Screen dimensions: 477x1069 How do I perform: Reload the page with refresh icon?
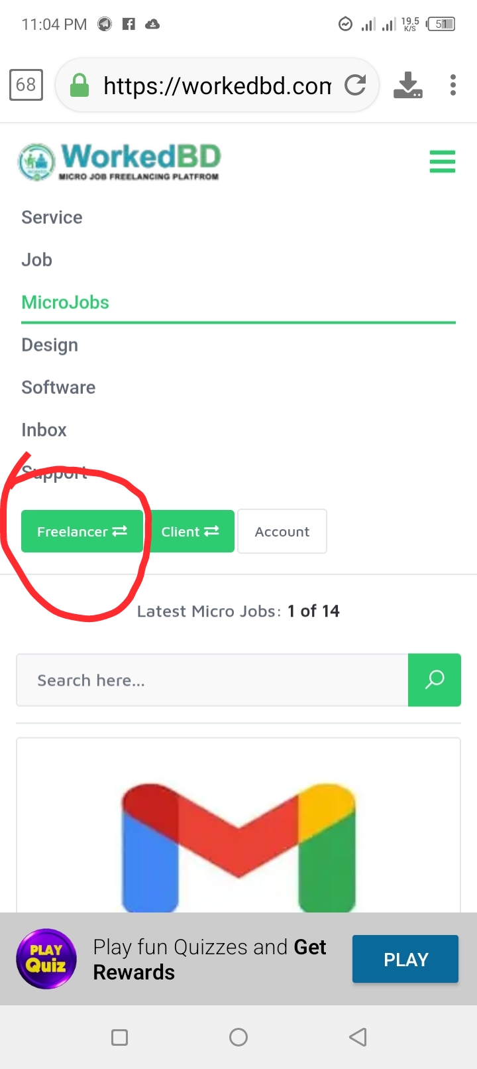coord(356,85)
